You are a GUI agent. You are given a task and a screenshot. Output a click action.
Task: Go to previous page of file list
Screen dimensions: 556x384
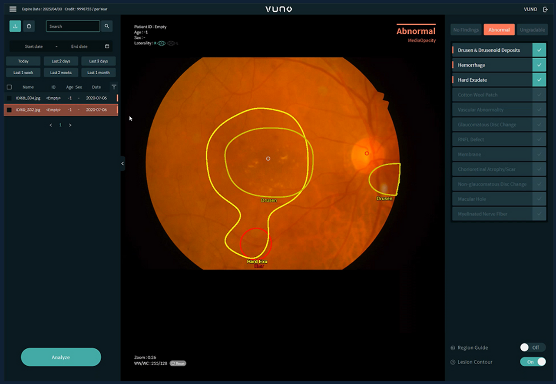pyautogui.click(x=51, y=125)
